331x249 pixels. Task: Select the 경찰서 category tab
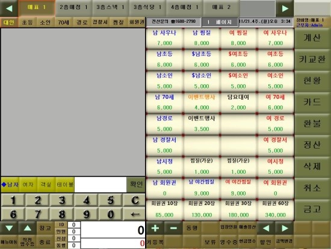tap(100, 22)
